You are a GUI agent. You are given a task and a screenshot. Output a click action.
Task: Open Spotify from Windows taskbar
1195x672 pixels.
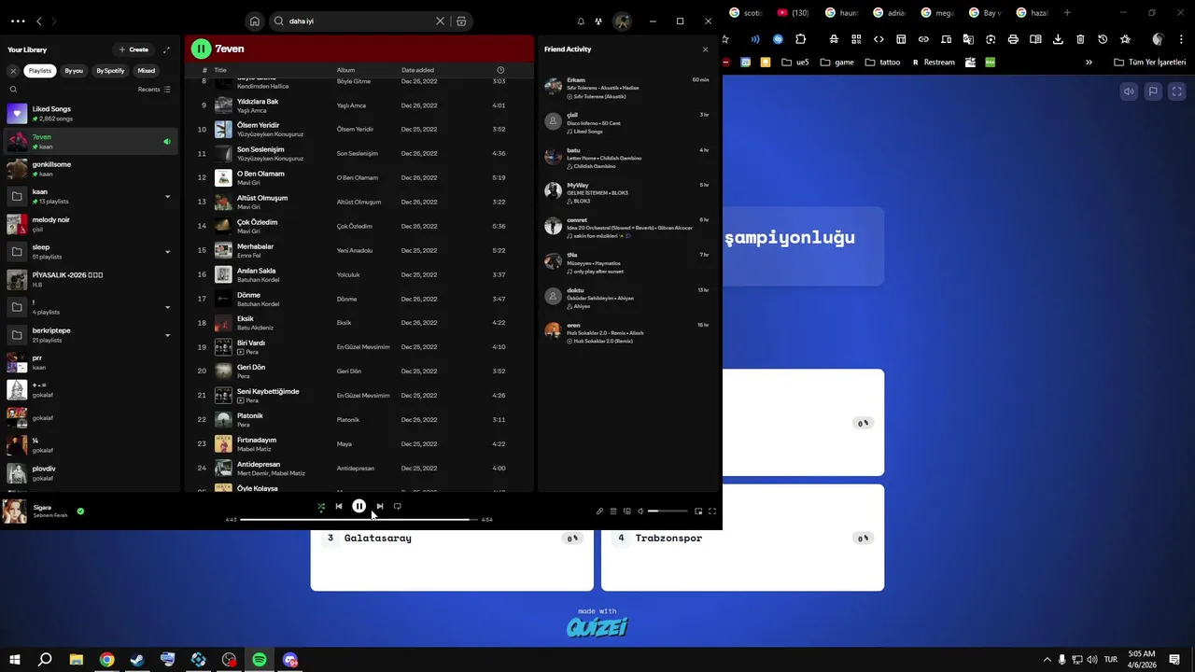tap(260, 660)
